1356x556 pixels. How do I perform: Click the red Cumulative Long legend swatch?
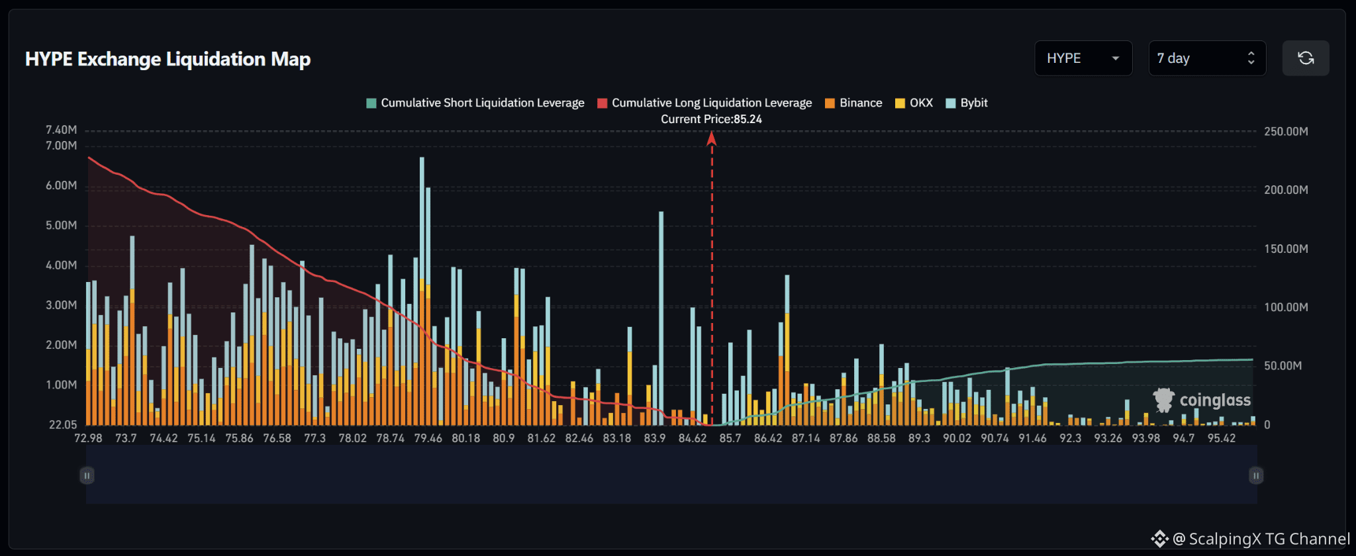pyautogui.click(x=603, y=103)
